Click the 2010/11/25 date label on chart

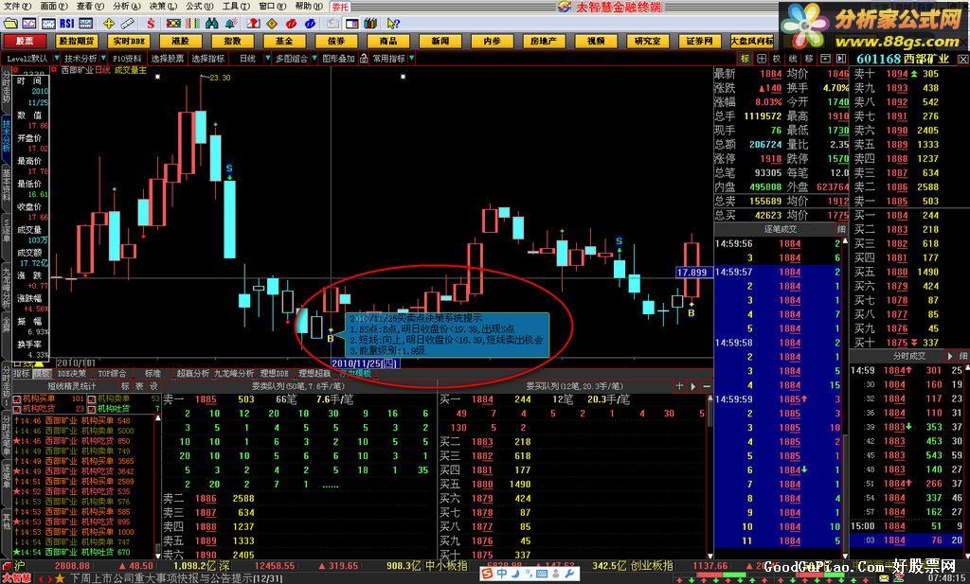click(x=365, y=363)
